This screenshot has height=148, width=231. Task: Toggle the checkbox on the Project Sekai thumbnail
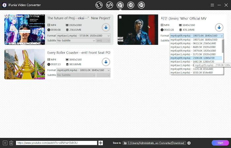[7, 17]
